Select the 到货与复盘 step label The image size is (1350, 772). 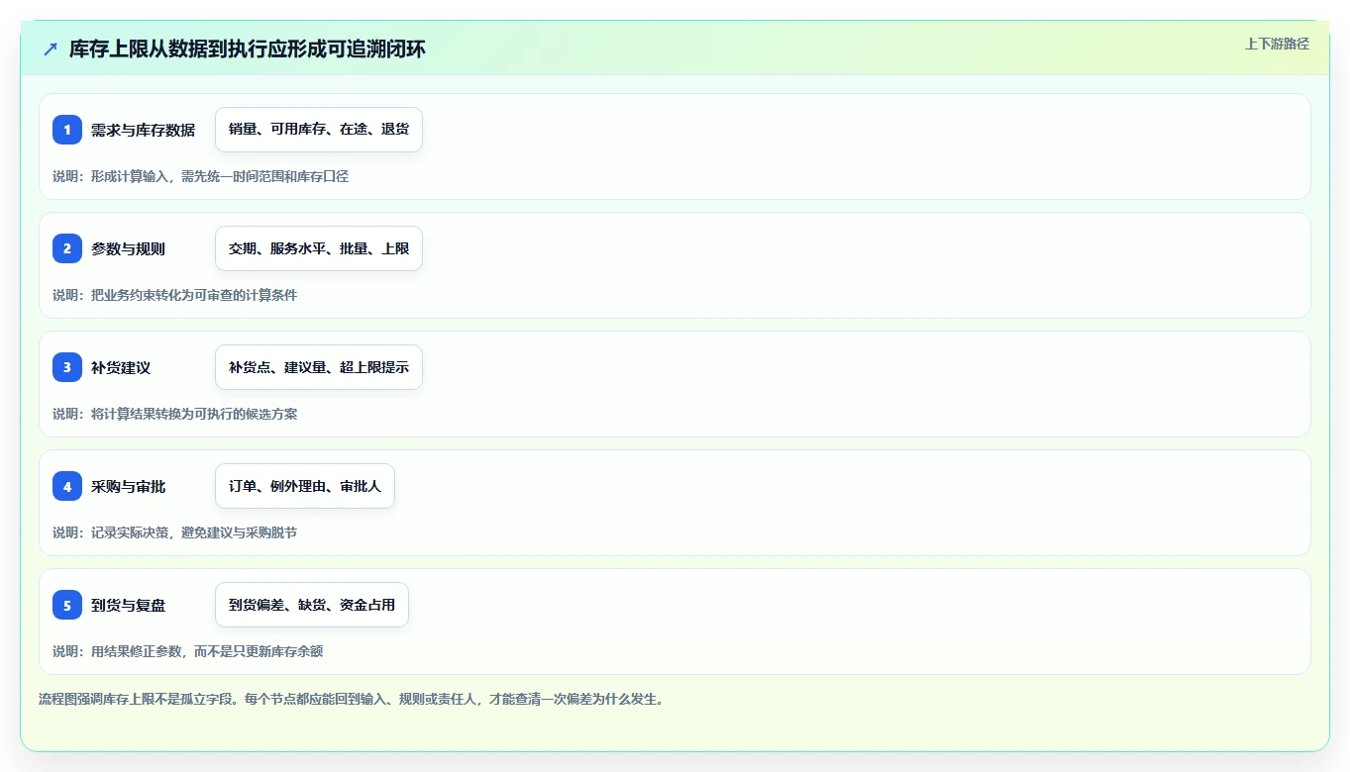pos(128,605)
